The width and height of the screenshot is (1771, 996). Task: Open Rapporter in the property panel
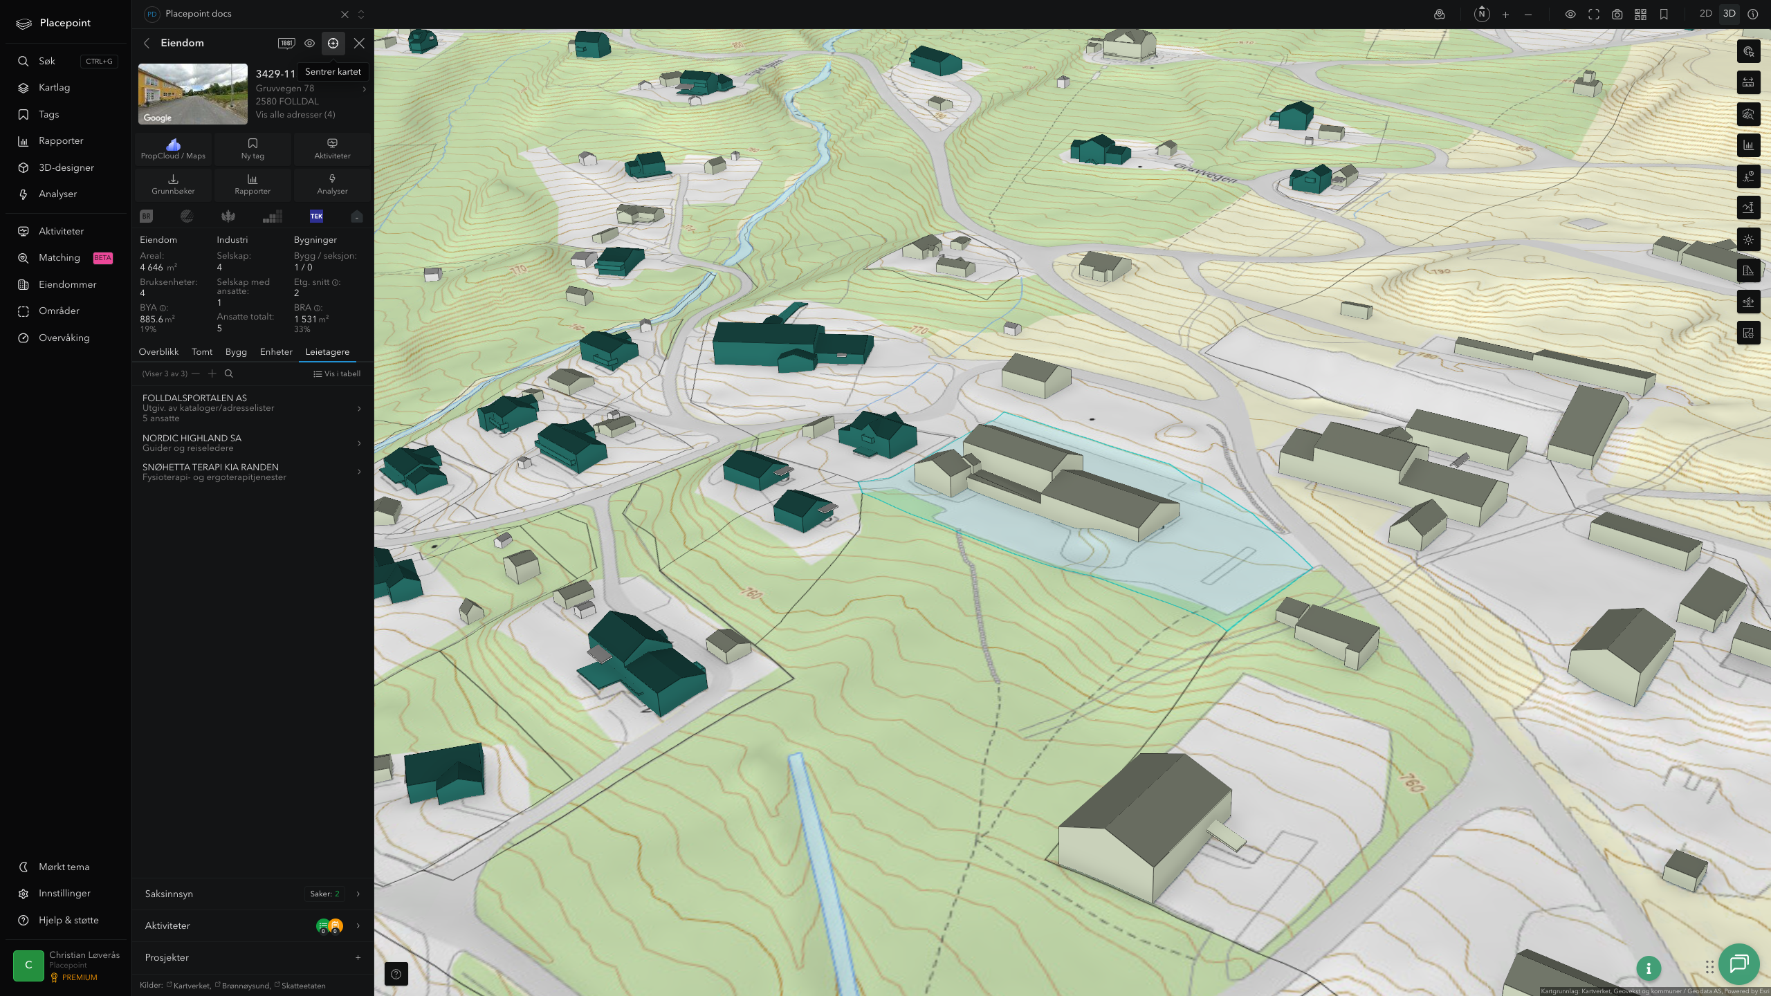253,185
